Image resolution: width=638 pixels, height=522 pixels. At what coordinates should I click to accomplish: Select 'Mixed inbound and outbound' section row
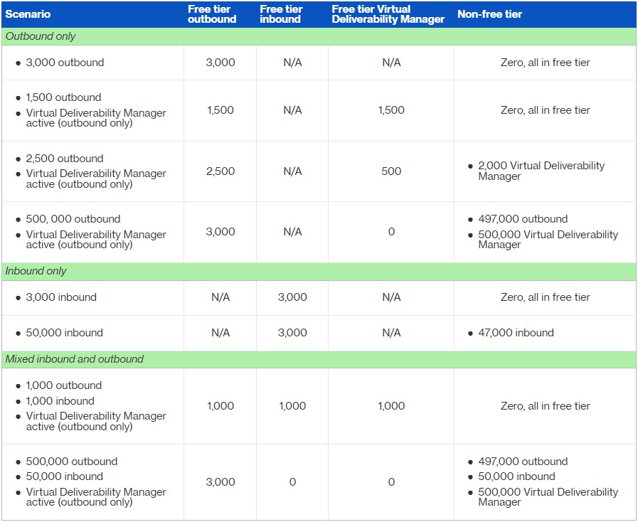pyautogui.click(x=319, y=359)
